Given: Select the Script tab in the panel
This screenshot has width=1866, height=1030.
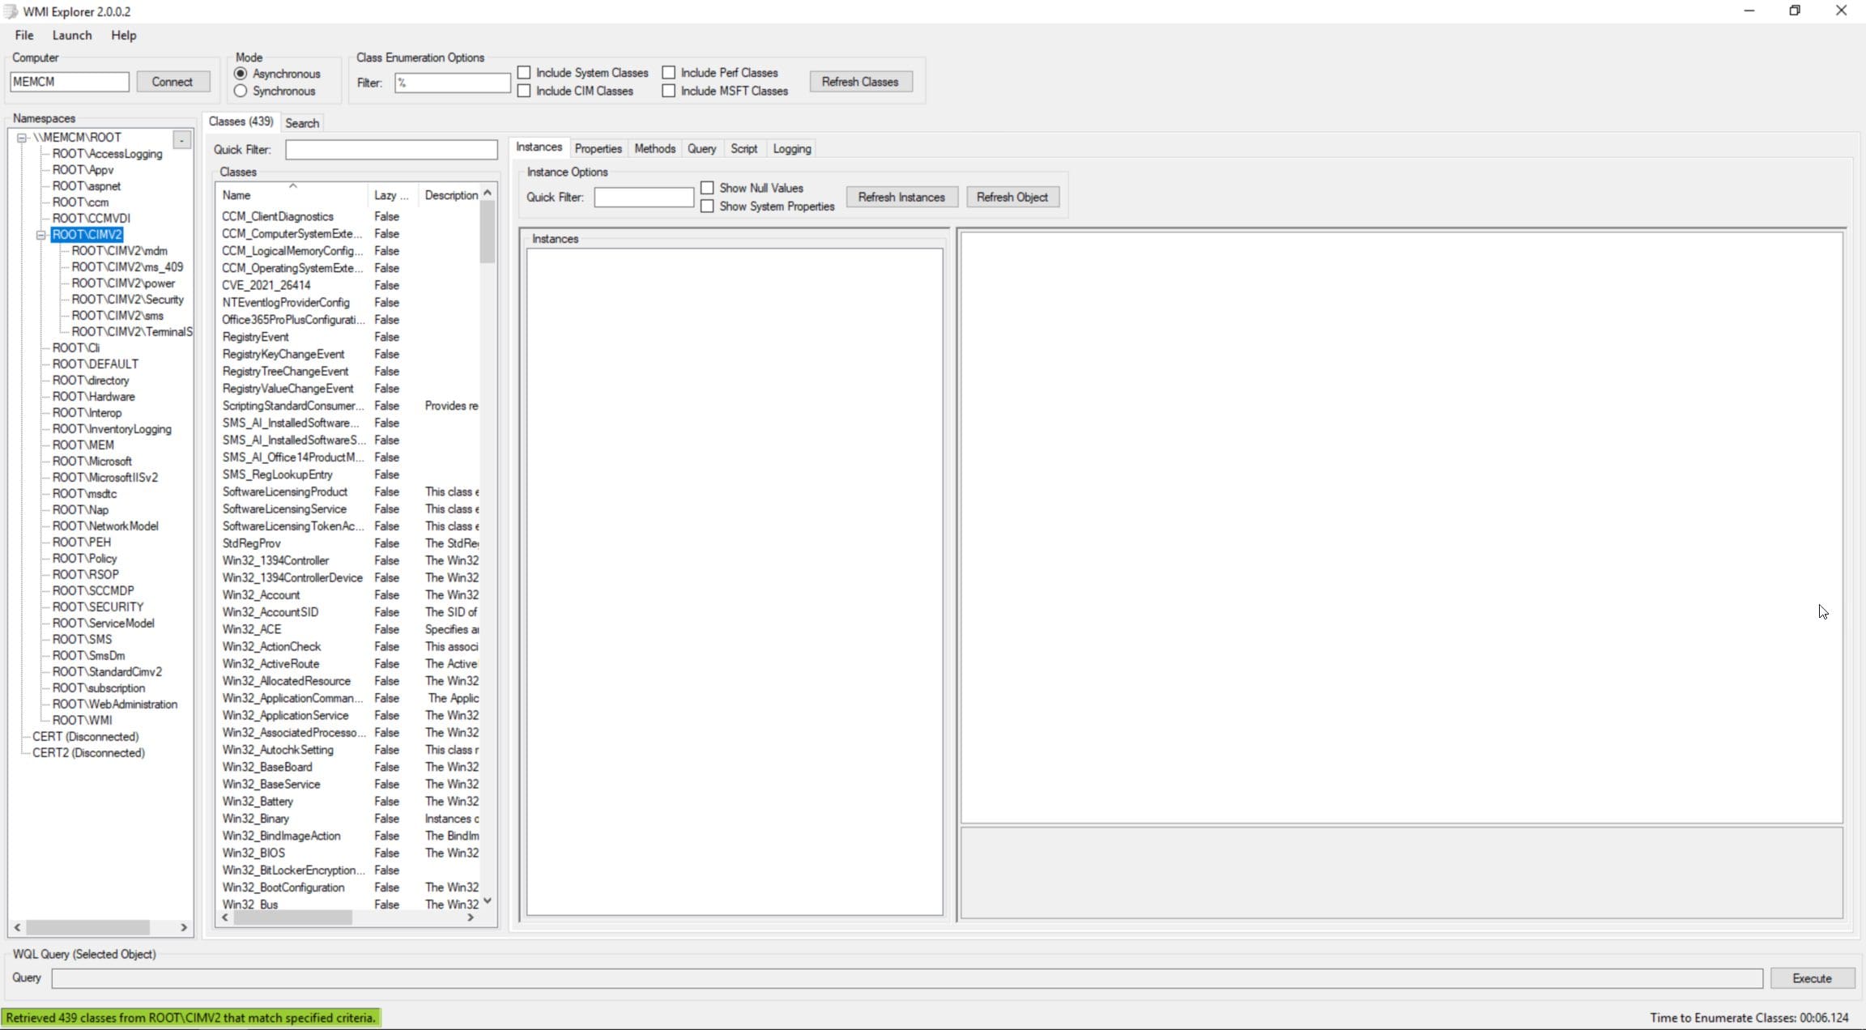Looking at the screenshot, I should pyautogui.click(x=743, y=148).
